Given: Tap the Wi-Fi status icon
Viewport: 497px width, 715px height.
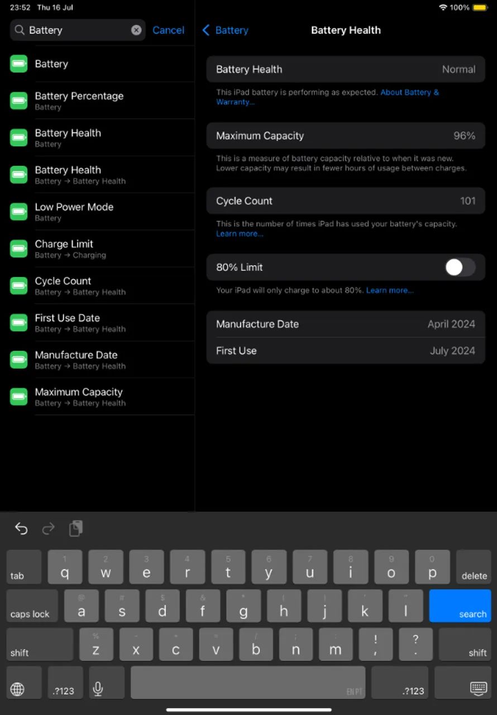Looking at the screenshot, I should pos(443,8).
